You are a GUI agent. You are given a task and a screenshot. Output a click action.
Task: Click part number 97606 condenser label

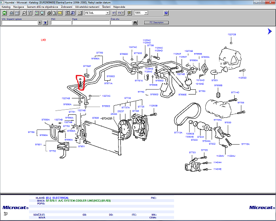coord(95,117)
